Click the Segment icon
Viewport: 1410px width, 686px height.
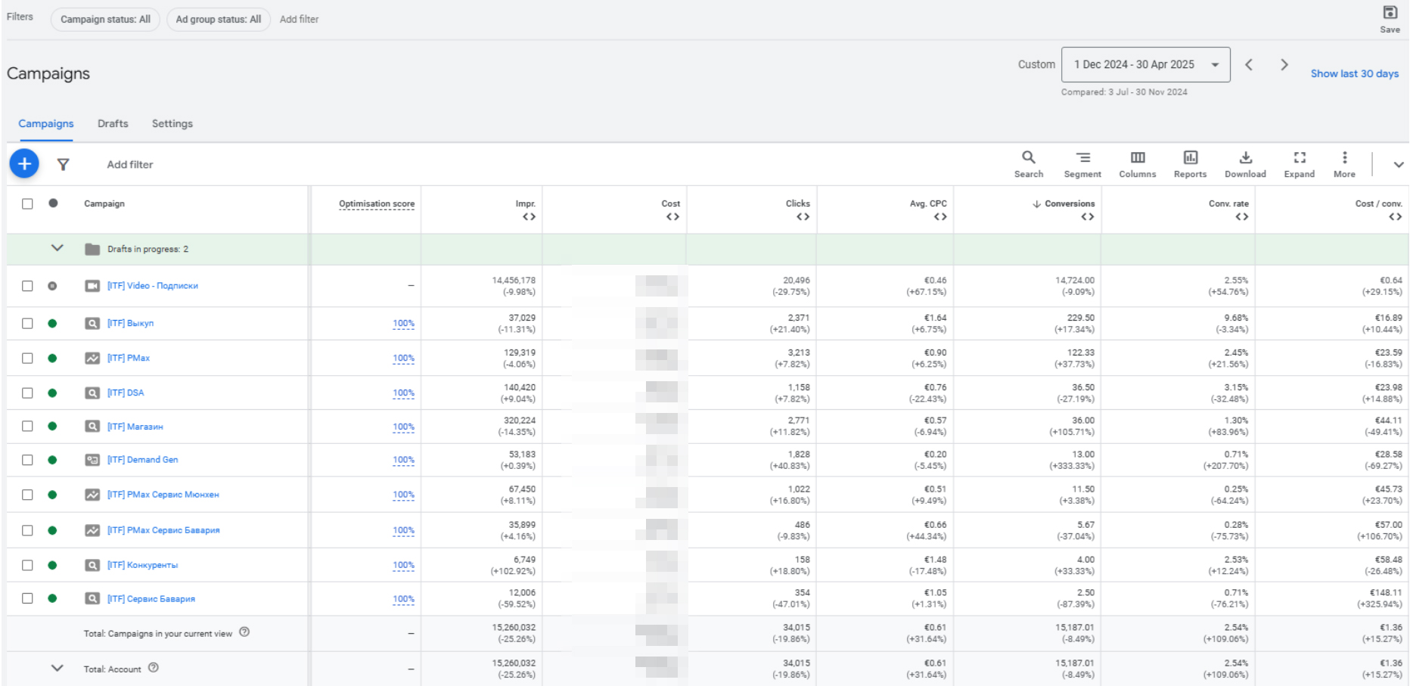[1082, 164]
